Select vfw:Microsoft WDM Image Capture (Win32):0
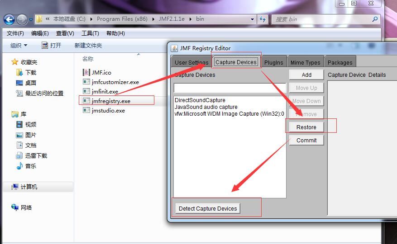The width and height of the screenshot is (397, 244). click(230, 114)
